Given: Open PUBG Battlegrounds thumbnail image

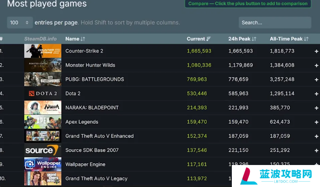Looking at the screenshot, I should point(43,79).
